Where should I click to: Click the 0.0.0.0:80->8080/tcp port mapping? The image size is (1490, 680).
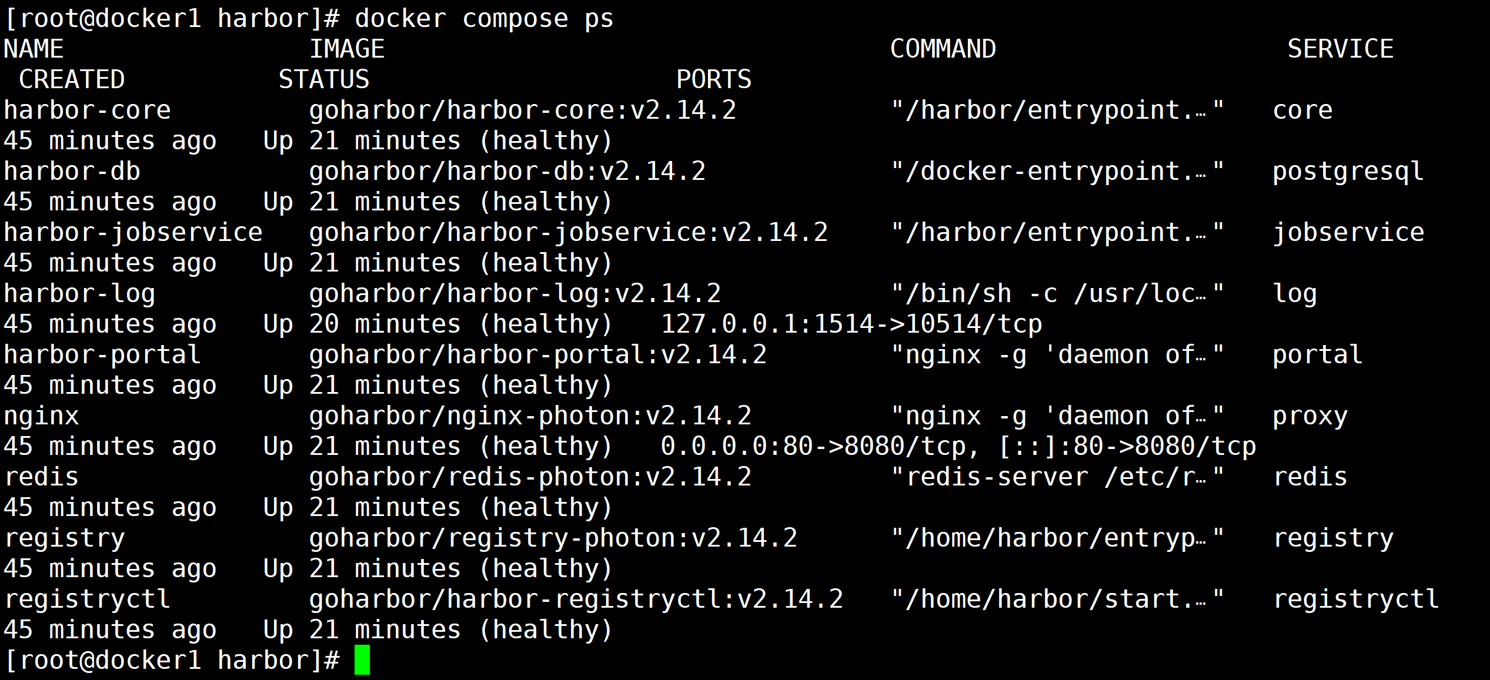pyautogui.click(x=814, y=446)
